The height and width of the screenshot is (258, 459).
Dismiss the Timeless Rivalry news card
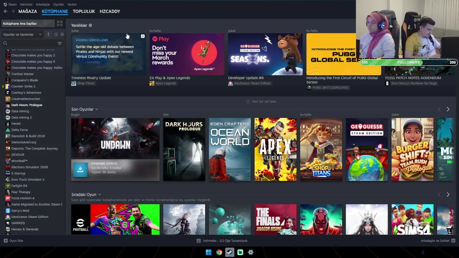(143, 36)
